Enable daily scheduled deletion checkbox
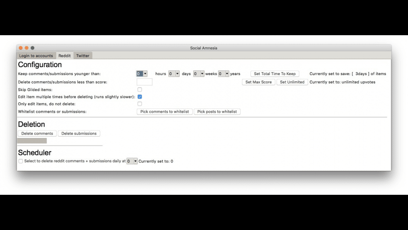This screenshot has width=408, height=230. coord(21,161)
